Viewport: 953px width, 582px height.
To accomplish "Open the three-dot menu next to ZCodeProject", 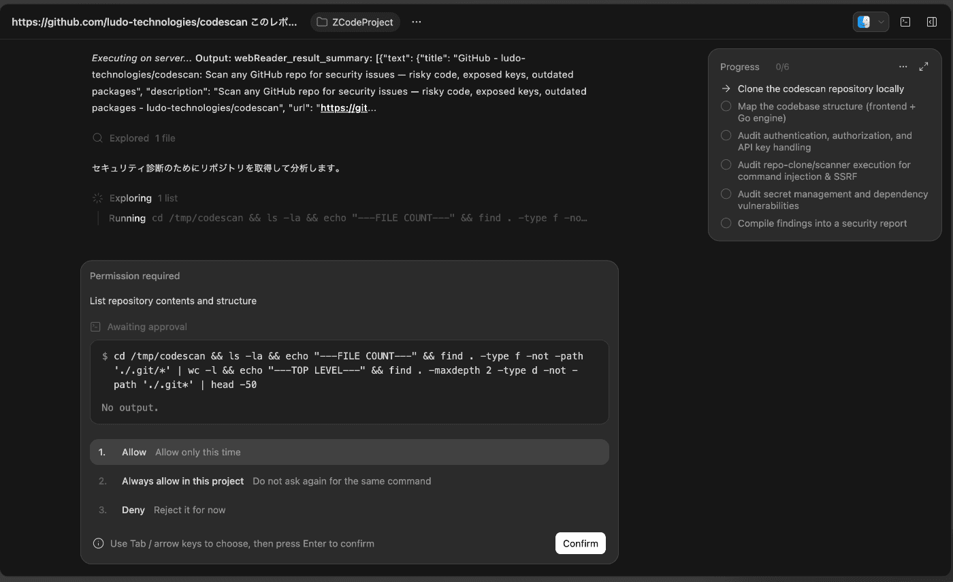I will [x=417, y=22].
